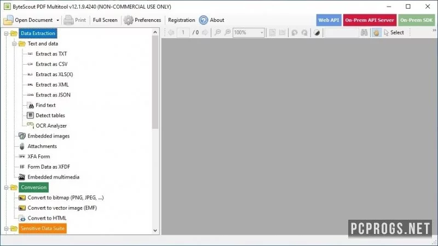This screenshot has width=438, height=246.
Task: Rotate page counterclockwise
Action: pyautogui.click(x=295, y=33)
